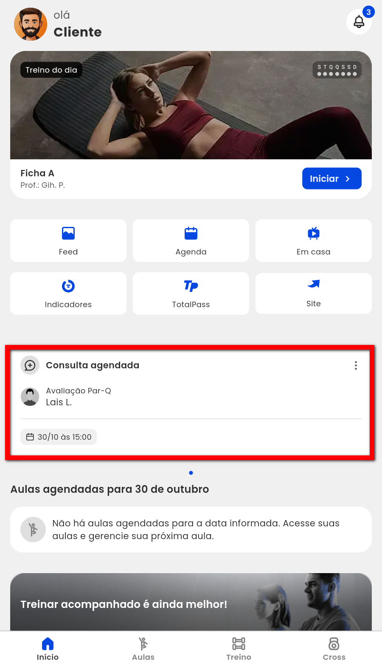
Task: Click Iniciar to start Ficha A
Action: 331,178
